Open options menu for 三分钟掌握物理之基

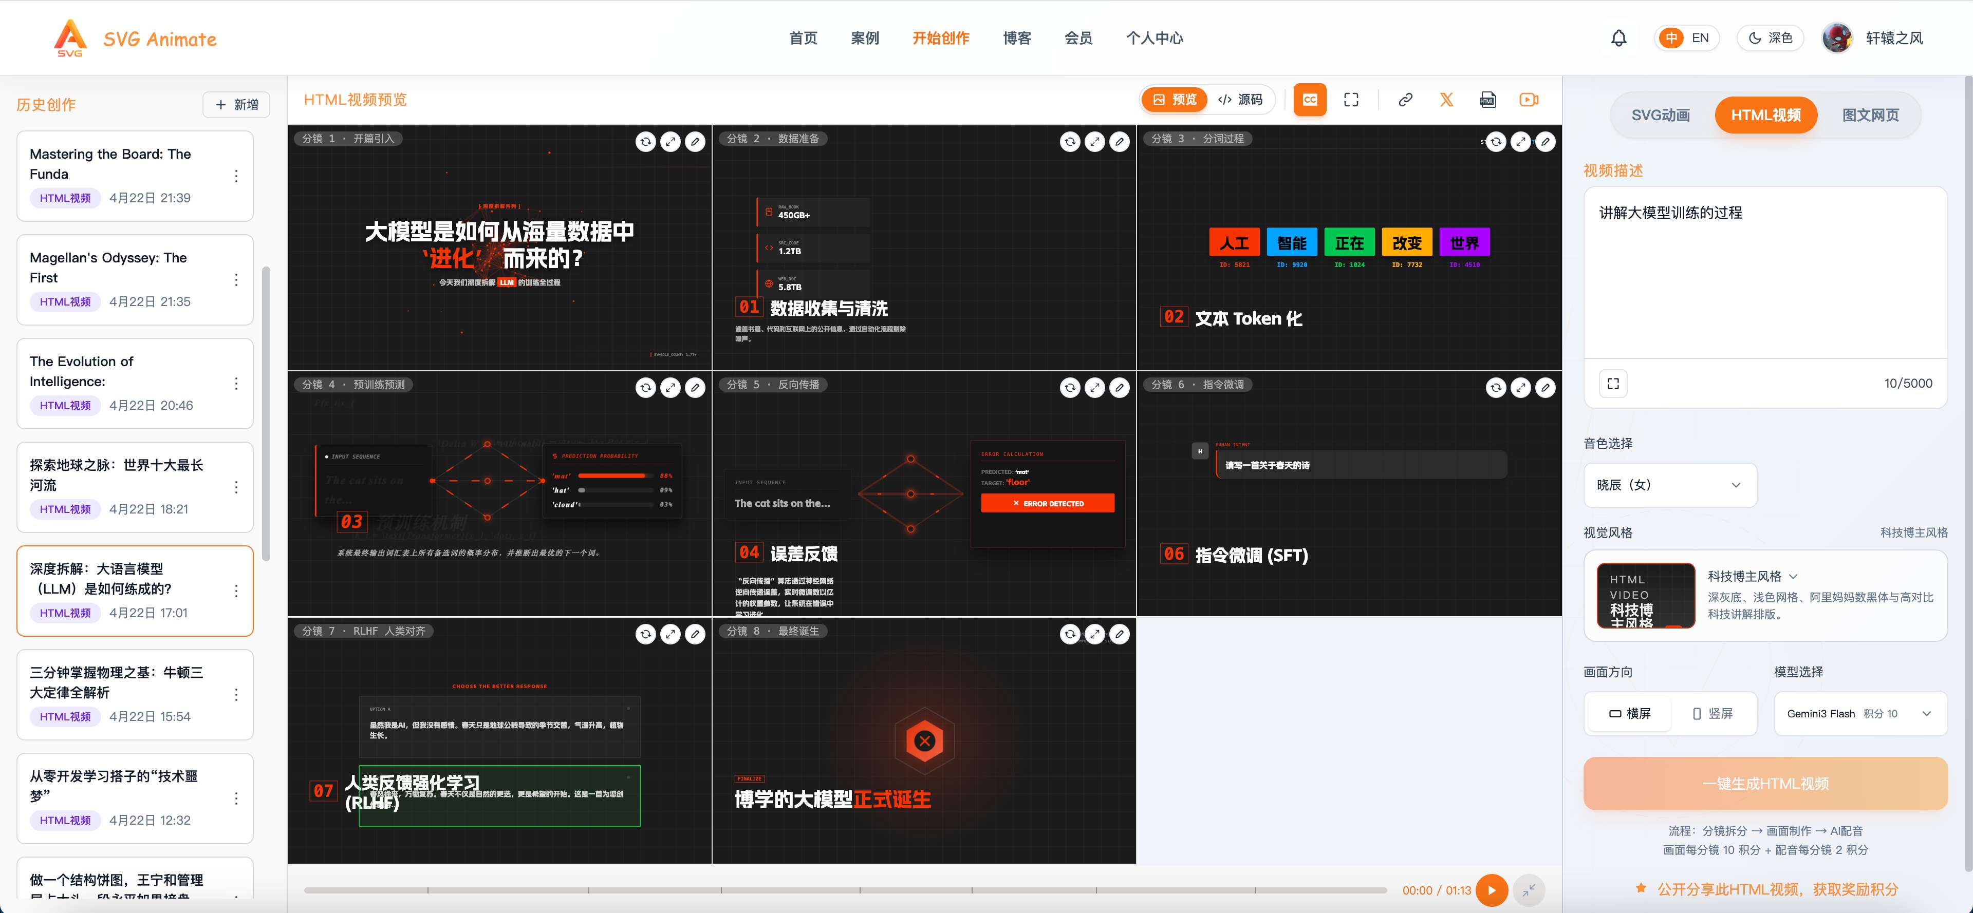(236, 695)
